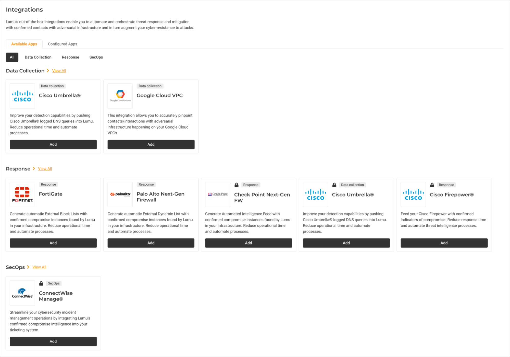
Task: Click the Google Cloud Platform logo
Action: tap(120, 96)
